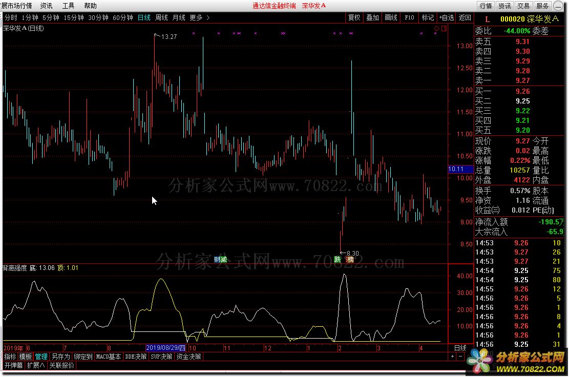569x377 pixels.
Task: Click the 日线 label under price axis
Action: point(460,348)
